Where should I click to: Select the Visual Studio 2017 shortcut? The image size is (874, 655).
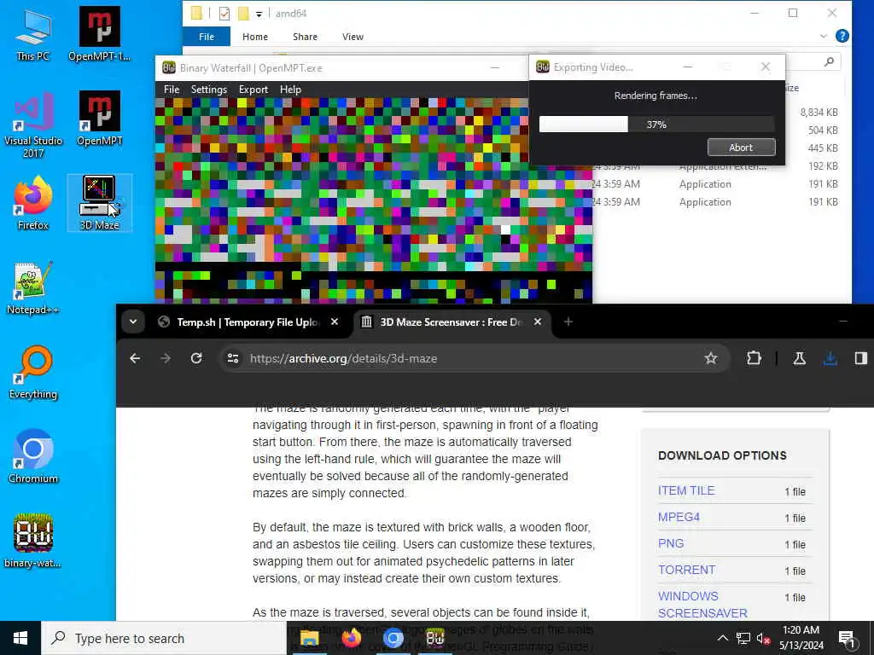33,125
